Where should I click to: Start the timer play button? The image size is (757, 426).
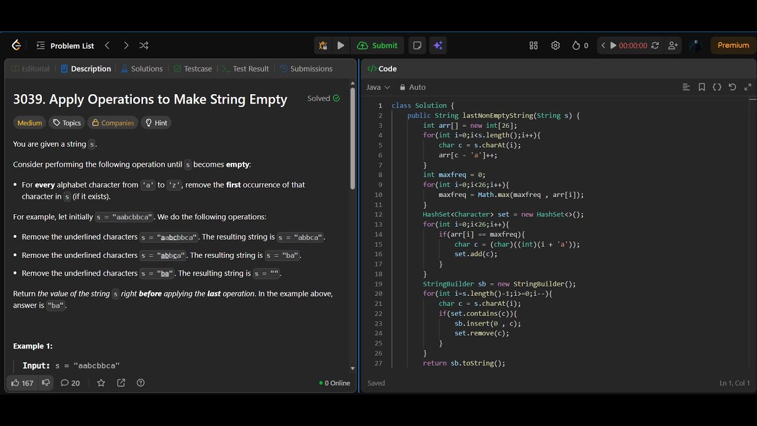click(x=613, y=46)
